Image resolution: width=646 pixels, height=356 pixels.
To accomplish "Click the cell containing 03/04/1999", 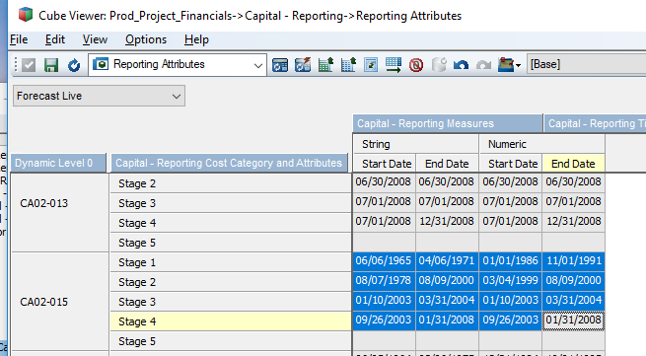I will (x=510, y=281).
